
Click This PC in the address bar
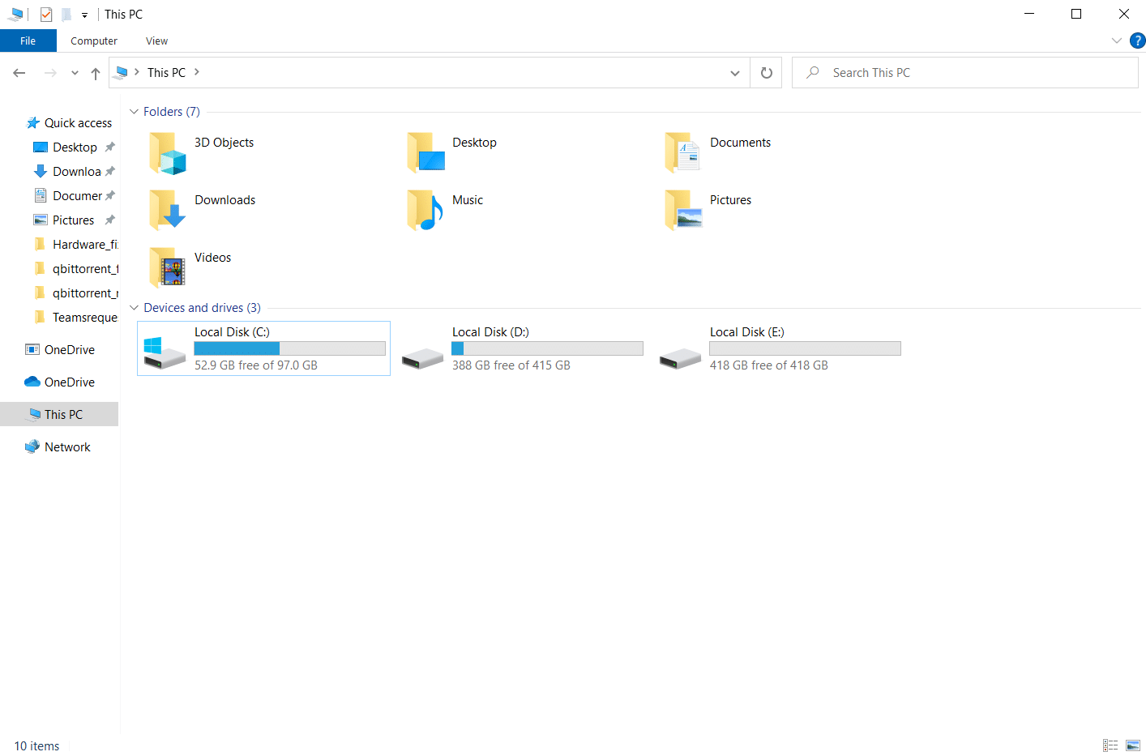click(167, 72)
